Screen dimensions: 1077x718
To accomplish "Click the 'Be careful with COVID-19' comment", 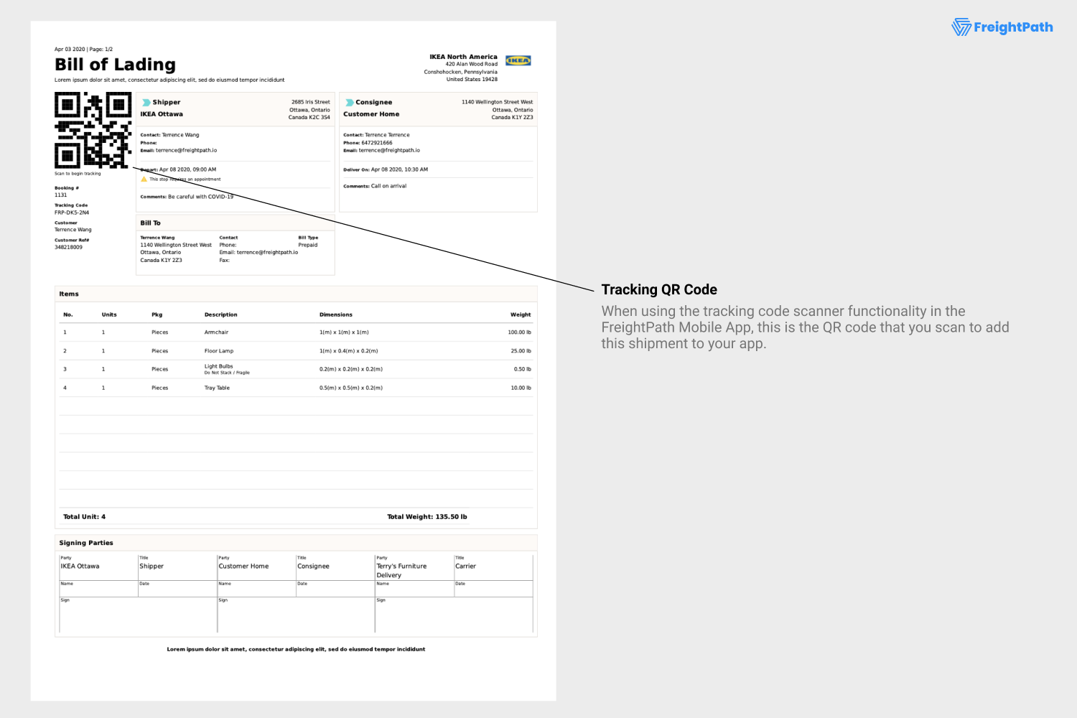I will point(200,197).
